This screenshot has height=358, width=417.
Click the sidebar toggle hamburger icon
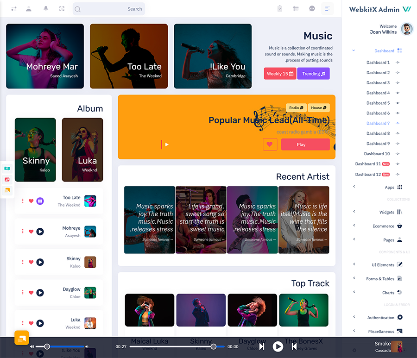328,9
